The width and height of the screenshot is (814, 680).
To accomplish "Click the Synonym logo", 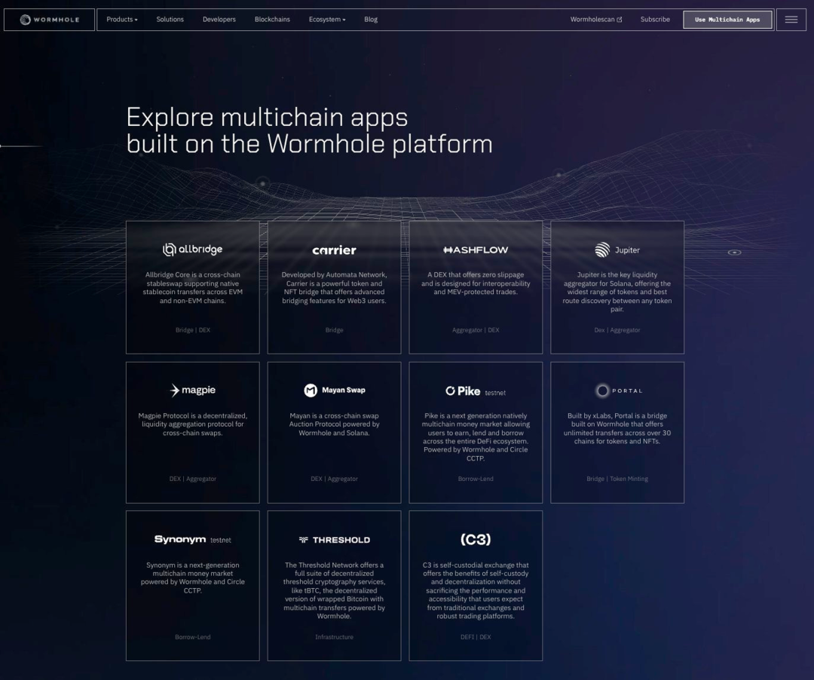I will click(180, 539).
